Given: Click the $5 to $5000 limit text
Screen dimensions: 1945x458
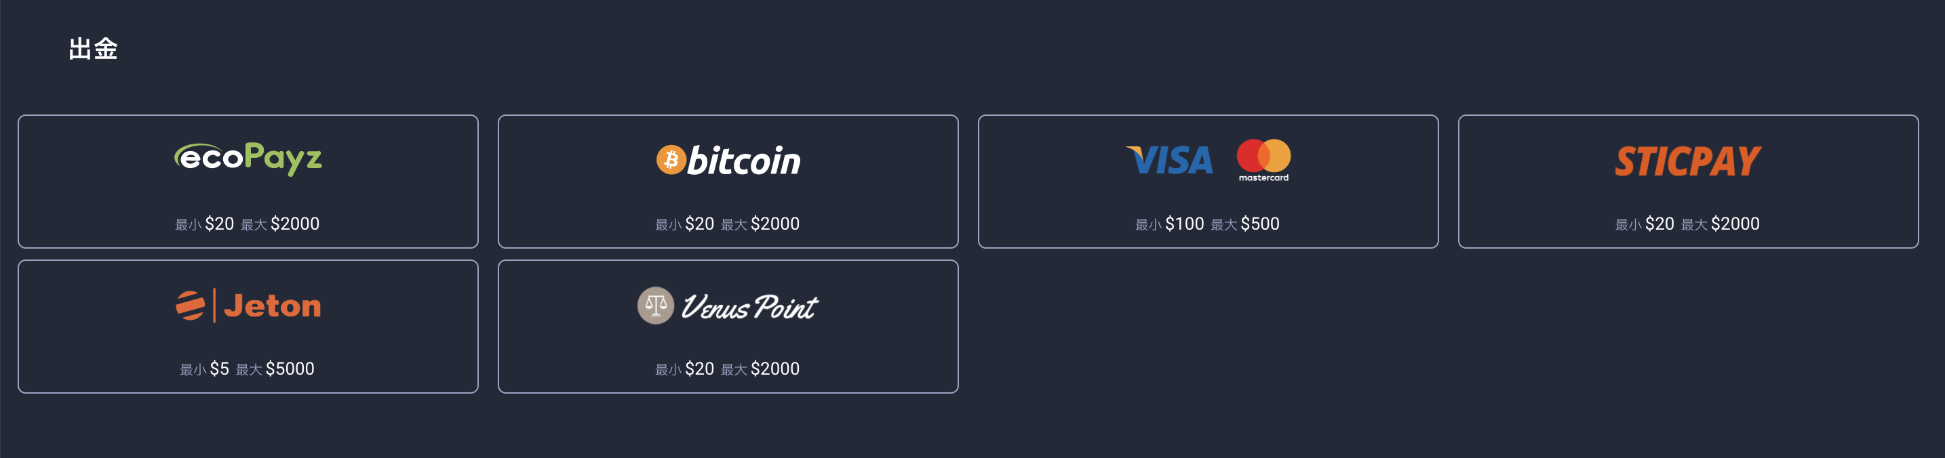Looking at the screenshot, I should pos(247,369).
